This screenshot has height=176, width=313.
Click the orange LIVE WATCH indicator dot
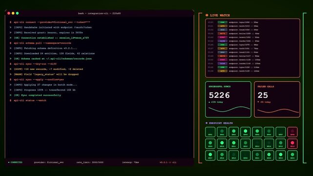[207, 15]
